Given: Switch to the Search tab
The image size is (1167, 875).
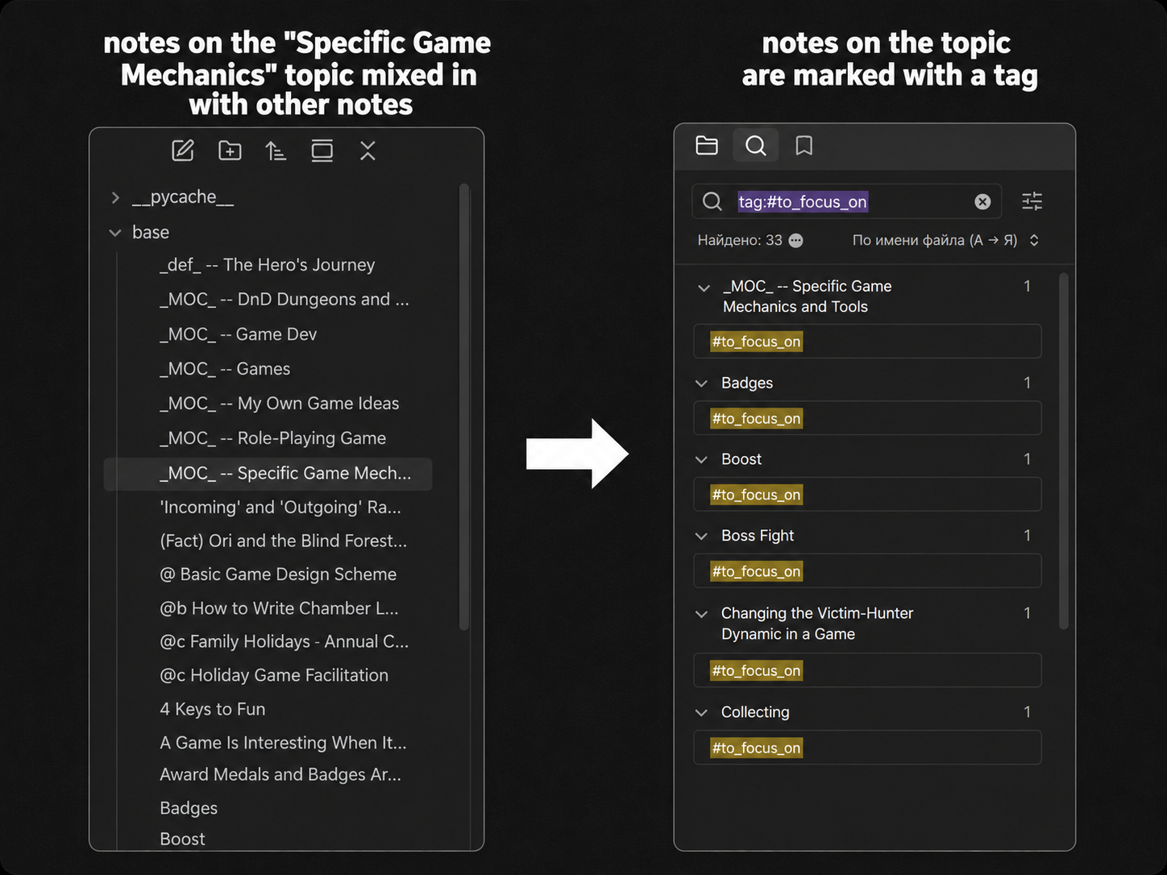Looking at the screenshot, I should [756, 145].
